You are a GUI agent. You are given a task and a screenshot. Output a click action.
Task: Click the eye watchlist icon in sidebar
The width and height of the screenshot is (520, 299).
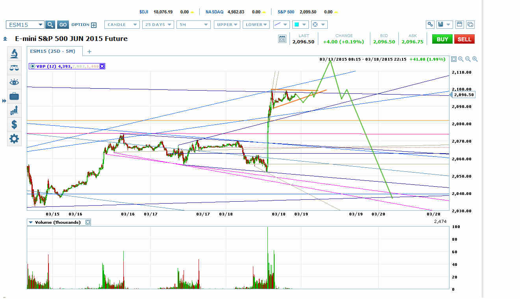14,82
